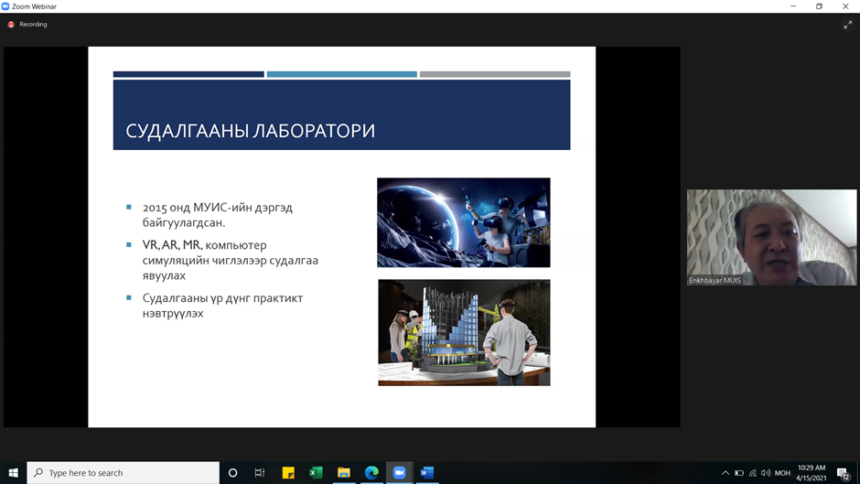860x484 pixels.
Task: Click the battery status tray icon
Action: (x=739, y=473)
